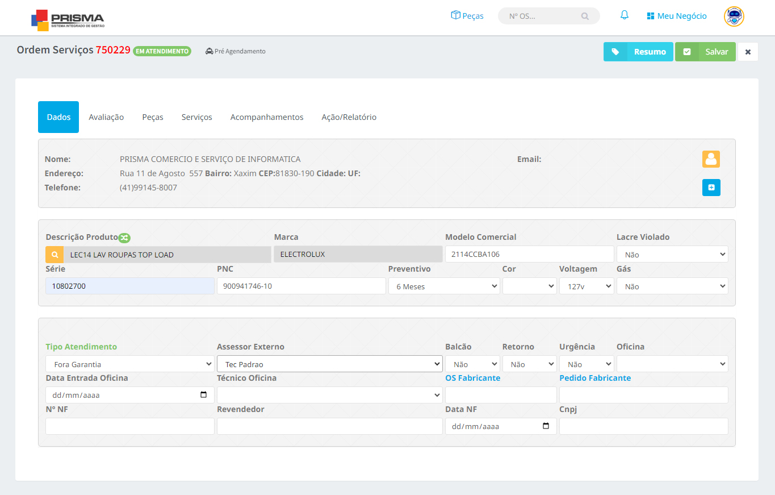Open Assessor Externo dropdown showing Tec Padrao

330,364
